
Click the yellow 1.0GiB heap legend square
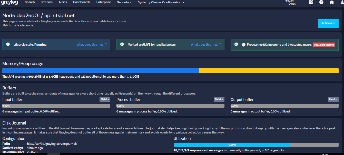point(47,77)
